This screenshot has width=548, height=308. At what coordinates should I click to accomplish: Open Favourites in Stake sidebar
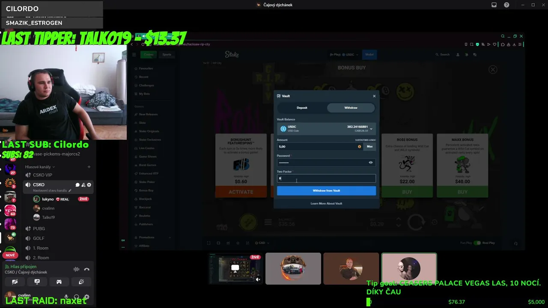click(146, 68)
